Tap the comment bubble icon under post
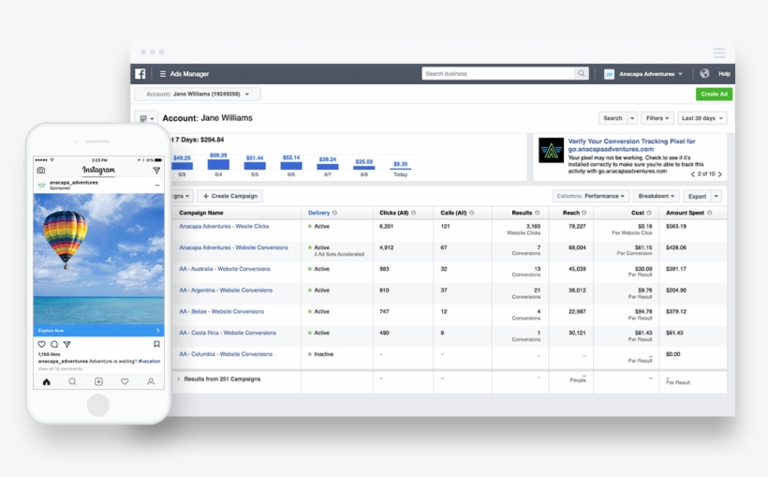This screenshot has width=768, height=477. click(x=54, y=344)
